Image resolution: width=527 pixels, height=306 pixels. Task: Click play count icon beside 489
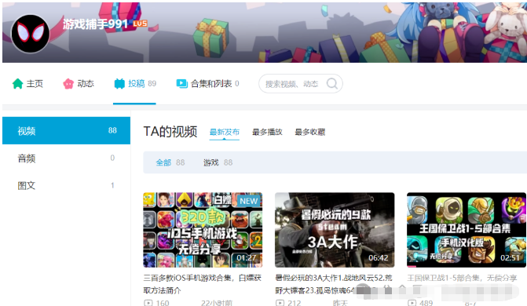tap(412, 303)
